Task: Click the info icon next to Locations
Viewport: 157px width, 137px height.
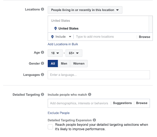Action: coord(42,9)
